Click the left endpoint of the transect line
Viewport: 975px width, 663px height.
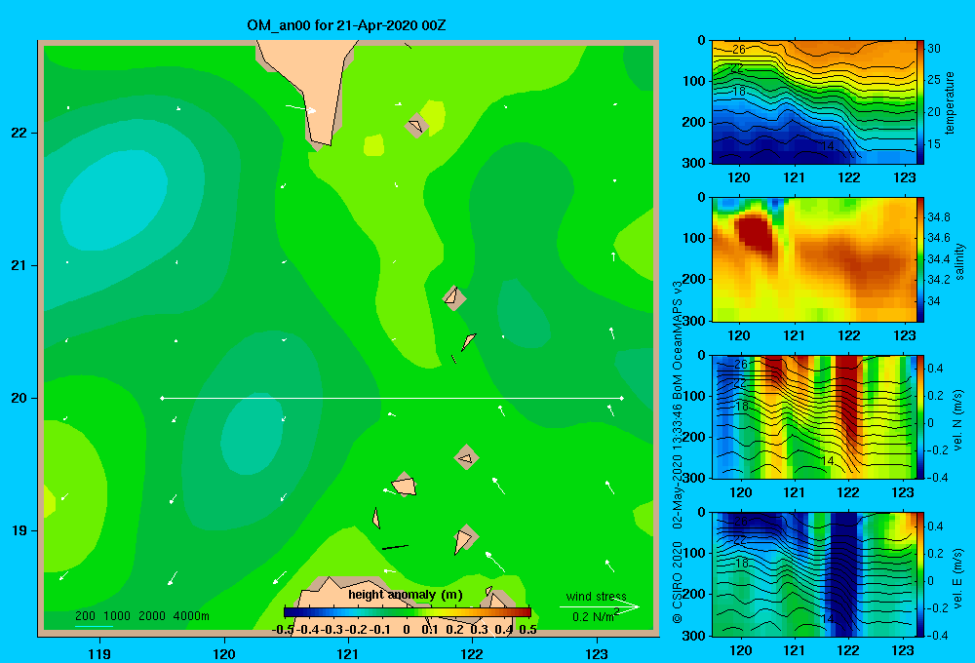162,398
